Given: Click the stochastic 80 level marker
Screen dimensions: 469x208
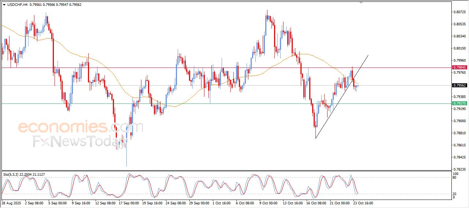Looking at the screenshot, I should tap(455, 178).
